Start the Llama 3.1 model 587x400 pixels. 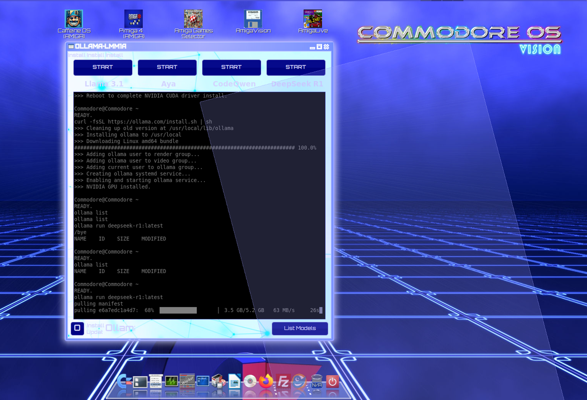tap(103, 67)
